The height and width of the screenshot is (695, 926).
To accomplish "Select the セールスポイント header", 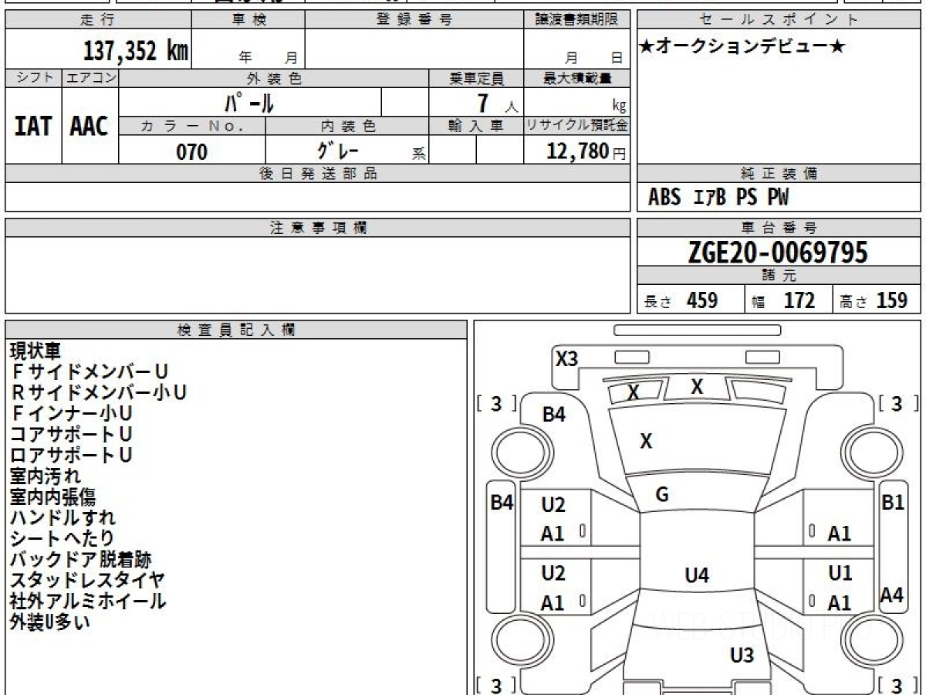I will point(779,19).
